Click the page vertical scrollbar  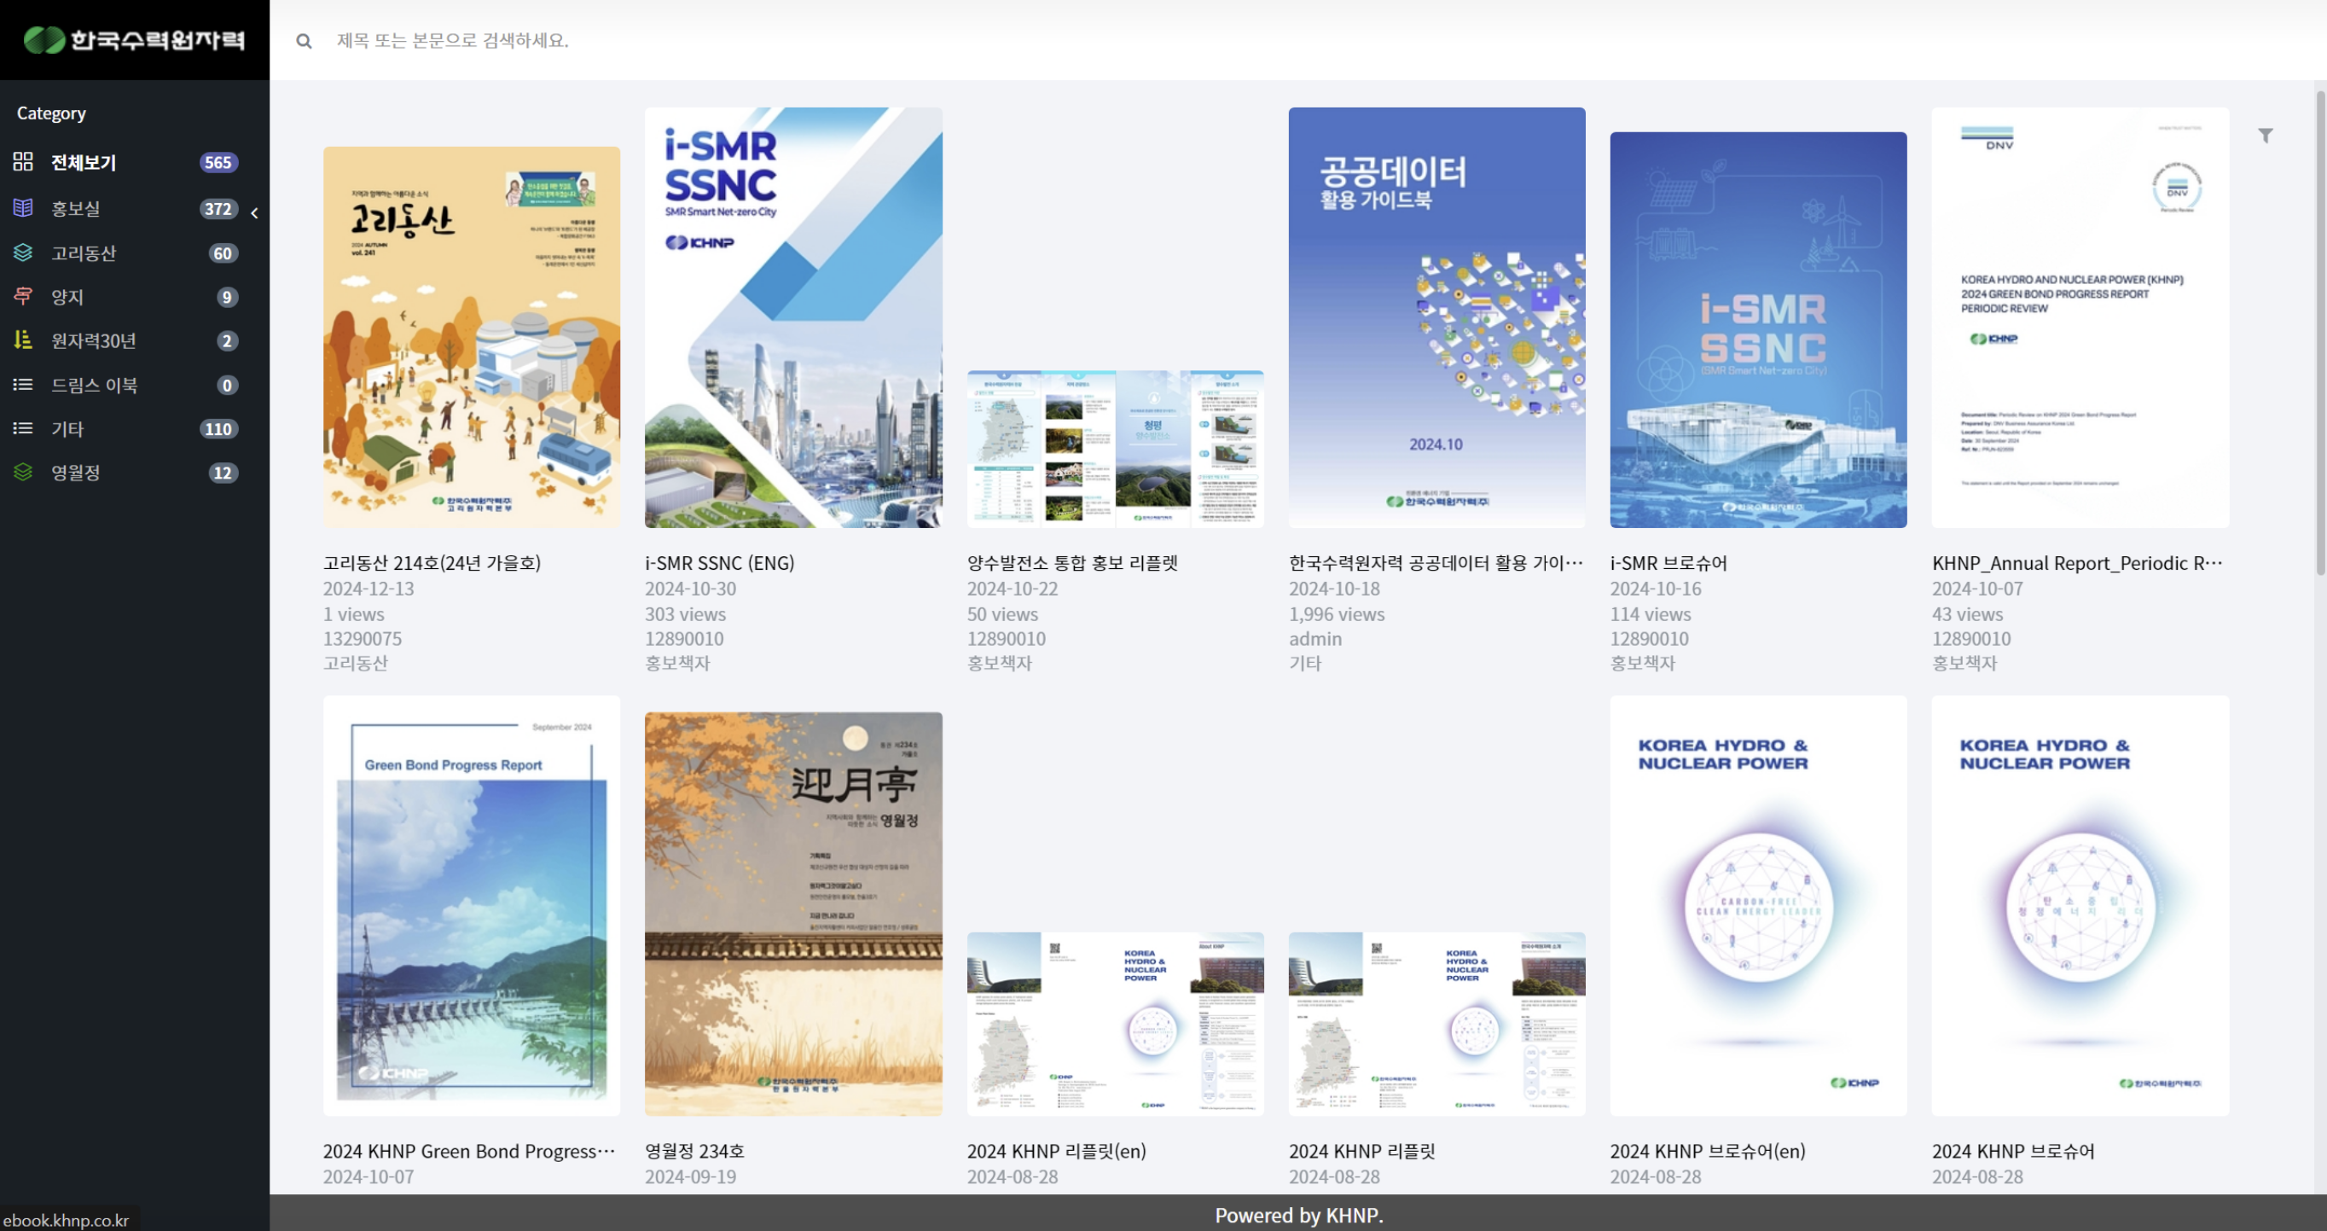click(x=2321, y=333)
